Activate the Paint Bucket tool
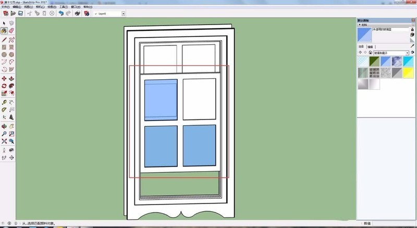Image resolution: width=417 pixels, height=228 pixels. tap(4, 31)
